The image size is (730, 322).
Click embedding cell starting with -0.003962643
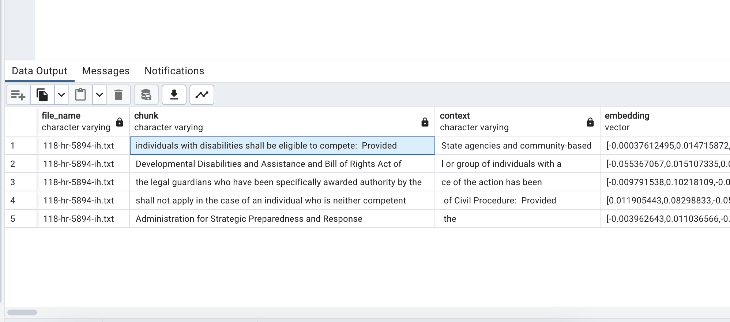(665, 219)
